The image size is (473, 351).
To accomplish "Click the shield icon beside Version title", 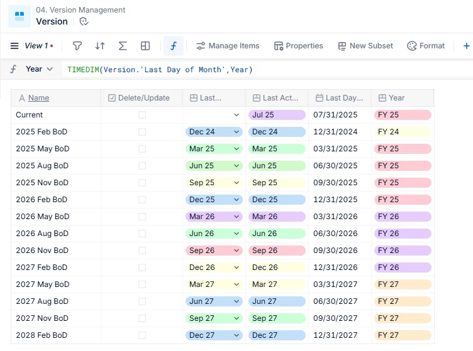I will point(84,22).
